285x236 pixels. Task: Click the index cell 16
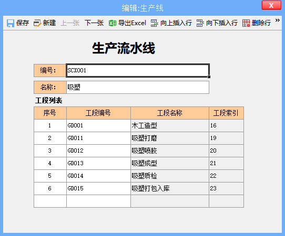[226, 125]
